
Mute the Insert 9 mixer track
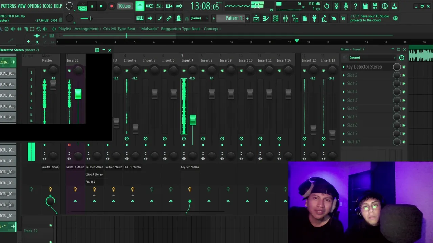tap(222, 71)
